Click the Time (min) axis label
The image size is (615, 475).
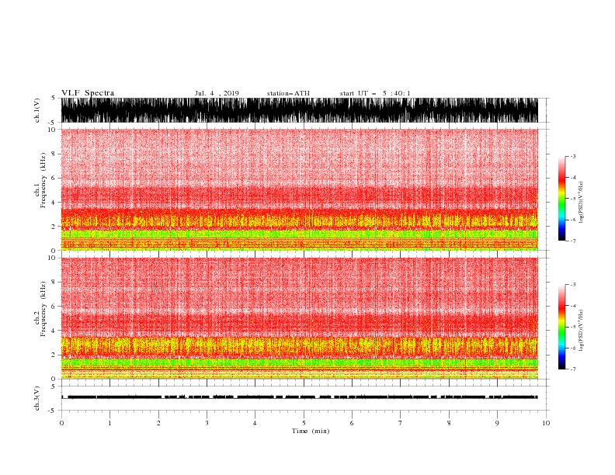(311, 431)
